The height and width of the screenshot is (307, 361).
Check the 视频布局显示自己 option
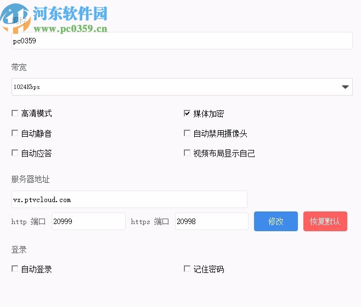pos(187,153)
